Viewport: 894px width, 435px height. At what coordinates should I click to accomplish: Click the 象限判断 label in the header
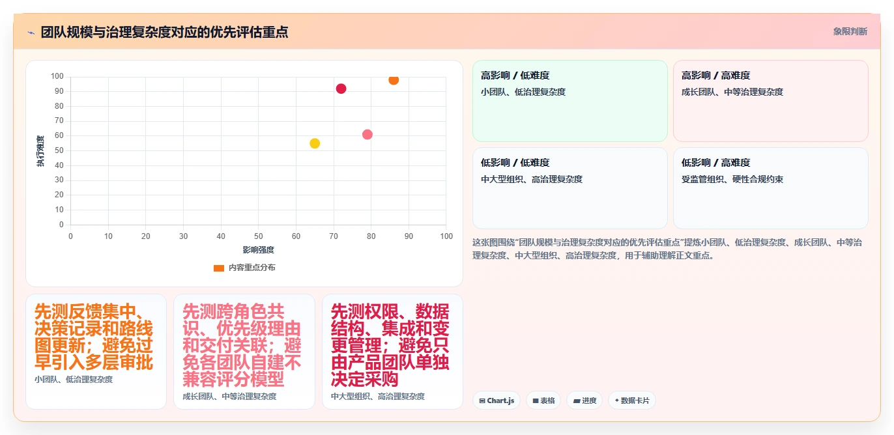[x=850, y=31]
